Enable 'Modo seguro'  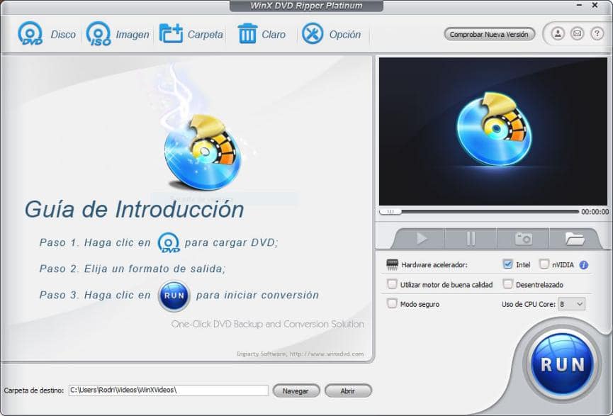392,303
